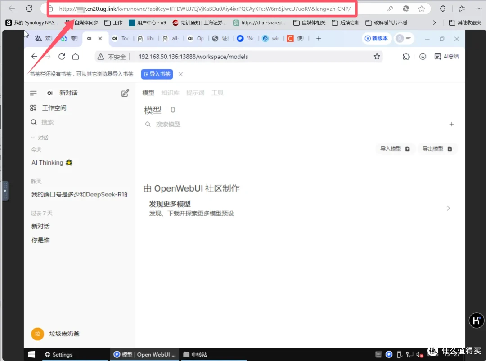Screen dimensions: 486x361
Task: Click the 导出模型 button
Action: 436,148
